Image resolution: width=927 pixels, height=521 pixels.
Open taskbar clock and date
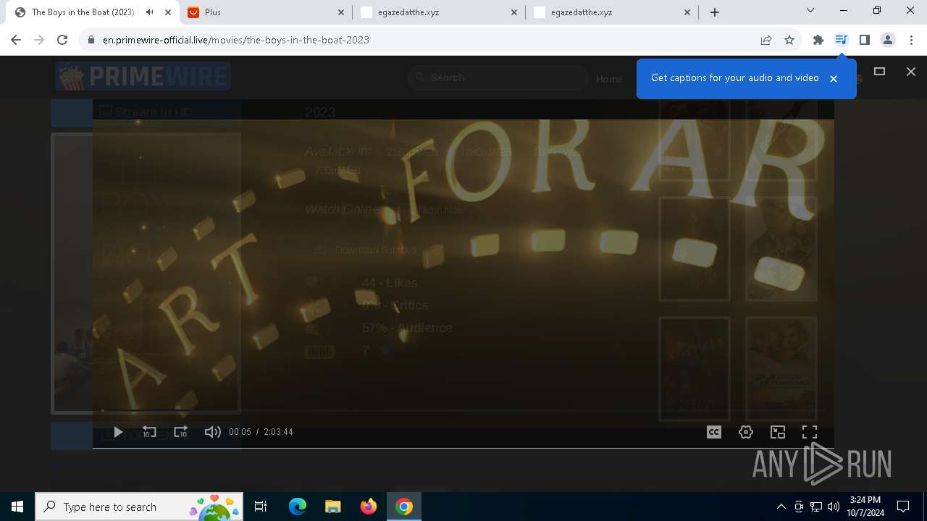(x=865, y=507)
